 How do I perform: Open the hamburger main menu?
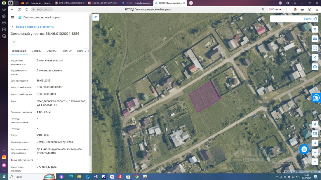(x=13, y=17)
